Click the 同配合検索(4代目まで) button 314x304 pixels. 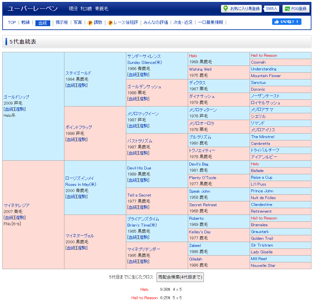coord(180,277)
